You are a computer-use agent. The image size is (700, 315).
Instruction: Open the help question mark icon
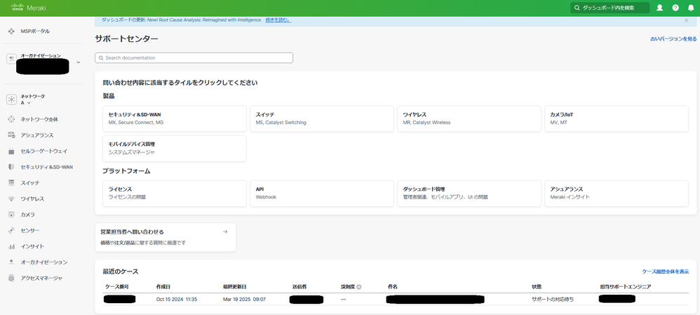[675, 8]
